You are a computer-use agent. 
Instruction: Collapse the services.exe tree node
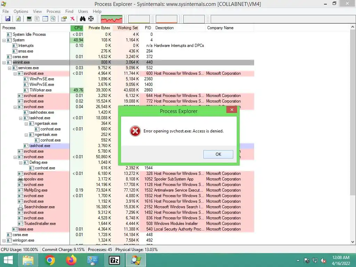pyautogui.click(x=9, y=68)
